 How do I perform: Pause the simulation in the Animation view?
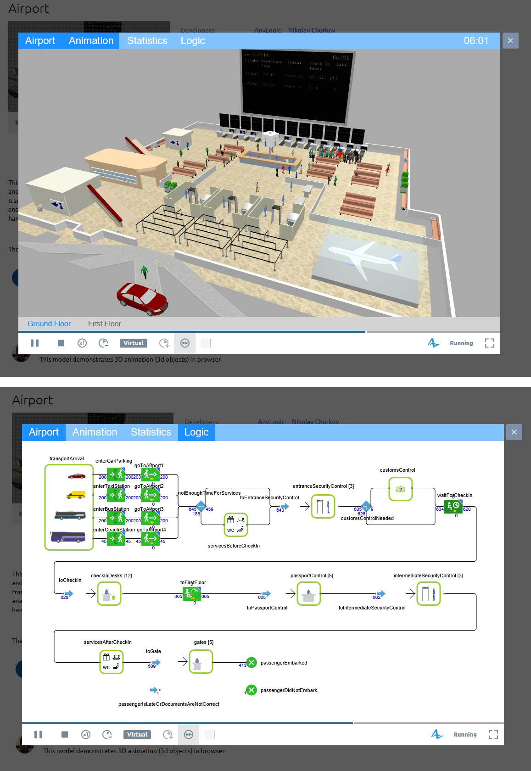click(34, 343)
